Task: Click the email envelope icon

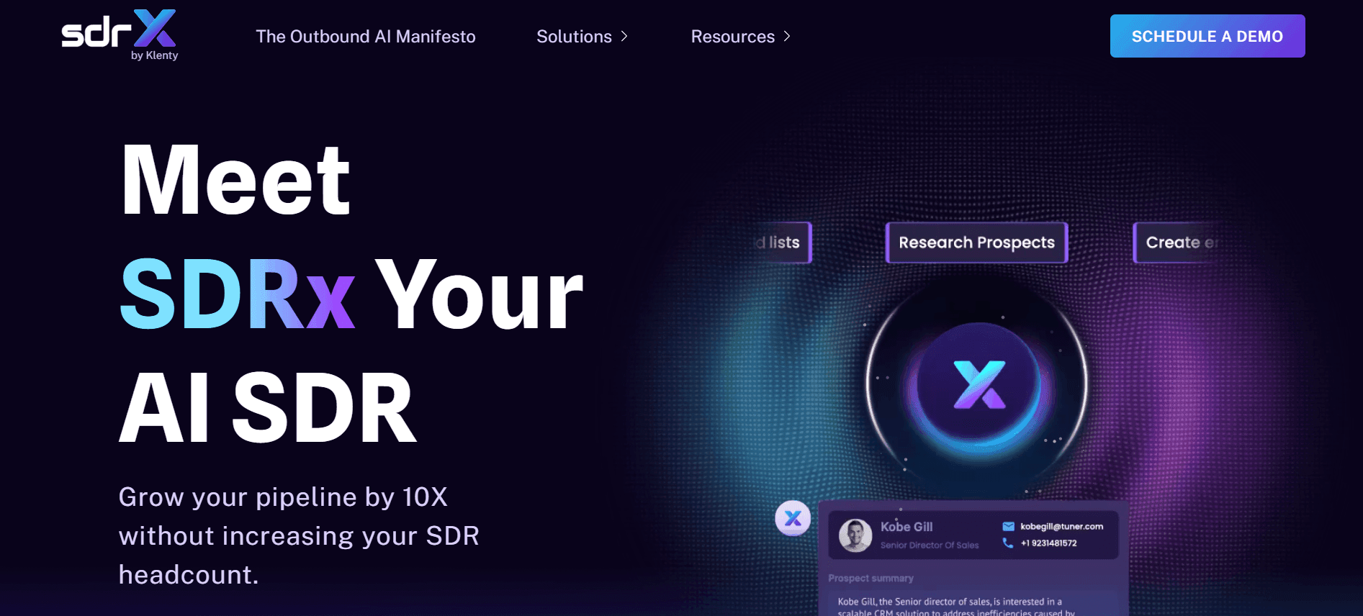Action: click(x=1008, y=527)
